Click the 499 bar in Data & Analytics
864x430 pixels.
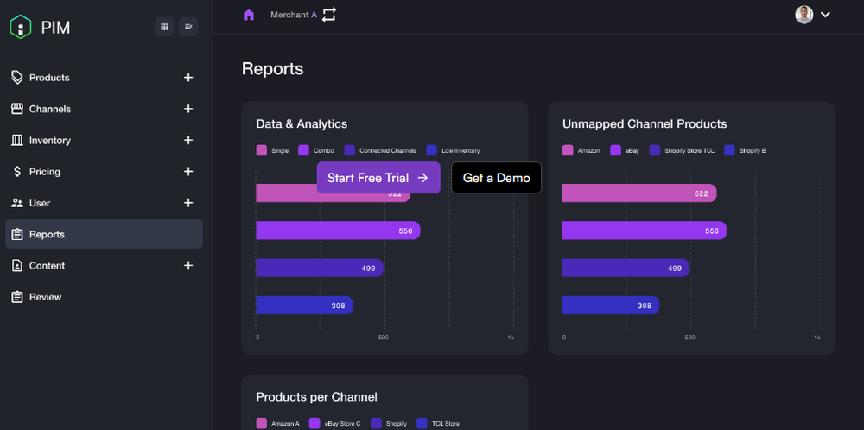point(320,269)
